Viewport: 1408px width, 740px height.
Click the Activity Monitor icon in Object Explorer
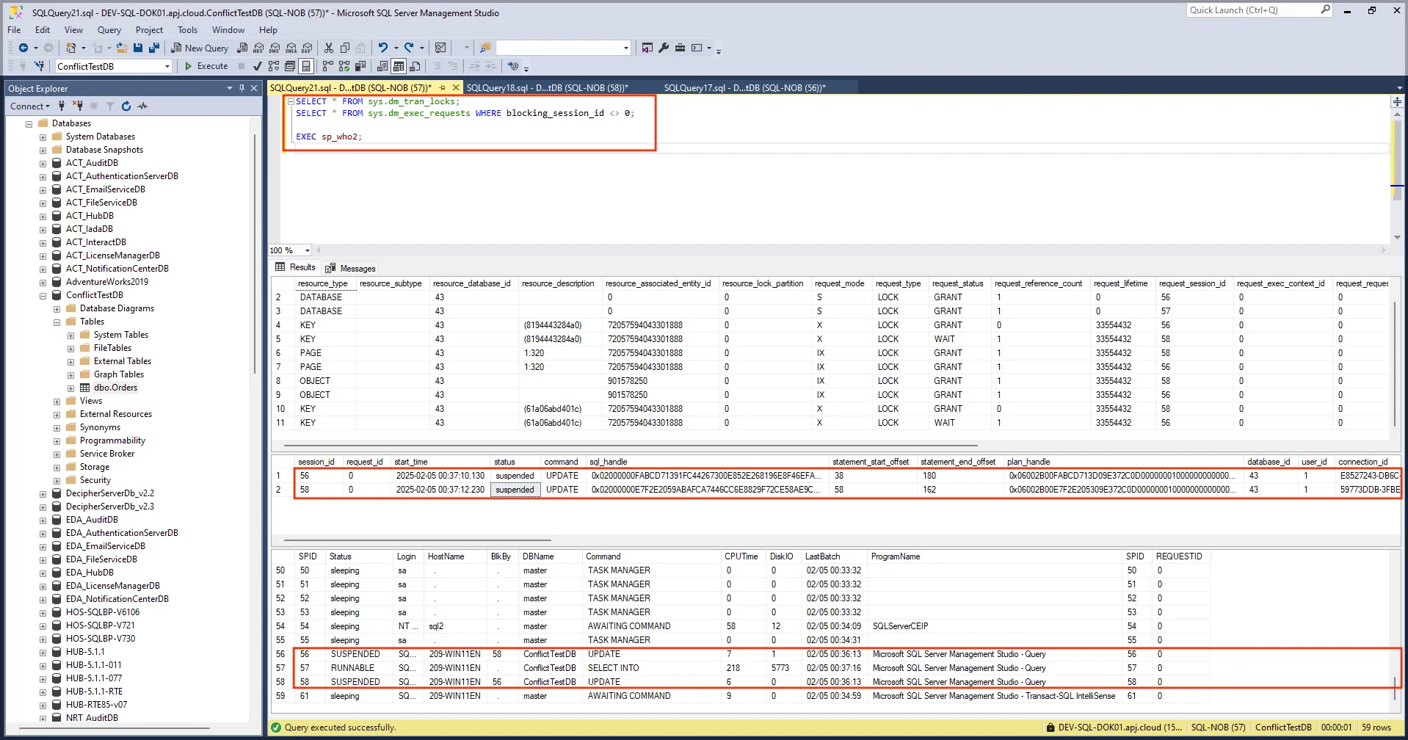(142, 106)
